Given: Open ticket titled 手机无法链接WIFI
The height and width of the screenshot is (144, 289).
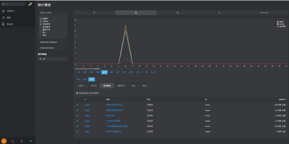Looking at the screenshot, I should pos(114,132).
